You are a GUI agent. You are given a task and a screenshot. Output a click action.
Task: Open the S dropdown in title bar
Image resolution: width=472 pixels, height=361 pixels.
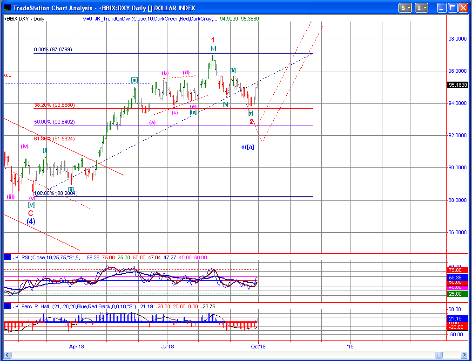[405, 8]
